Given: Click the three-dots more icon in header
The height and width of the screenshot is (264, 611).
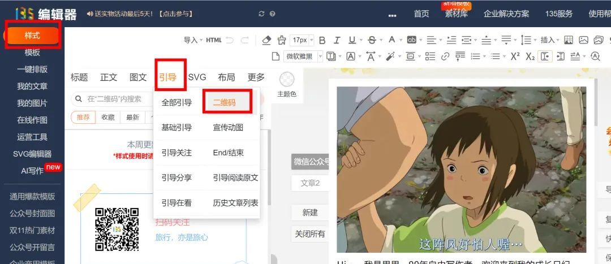Looking at the screenshot, I should point(393,15).
